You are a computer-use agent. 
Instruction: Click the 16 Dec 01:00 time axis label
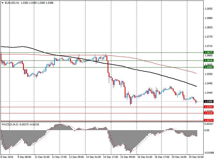tap(145, 157)
